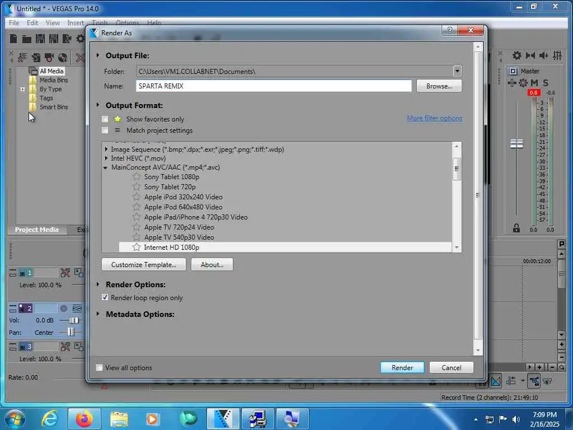Favorite the Sony Tablet 1080p template star
Viewport: 573px width, 430px height.
tap(137, 176)
